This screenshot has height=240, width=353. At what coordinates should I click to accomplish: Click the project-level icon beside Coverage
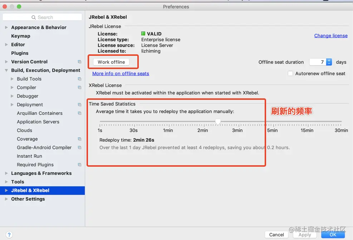pyautogui.click(x=79, y=139)
